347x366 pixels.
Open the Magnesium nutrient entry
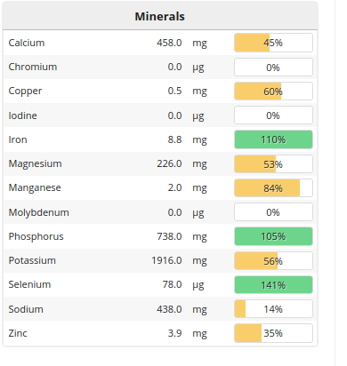coord(160,163)
